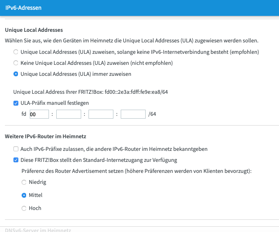Image resolution: width=279 pixels, height=232 pixels.
Task: Click the Wählen Sie aus description sentence
Action: [131, 41]
